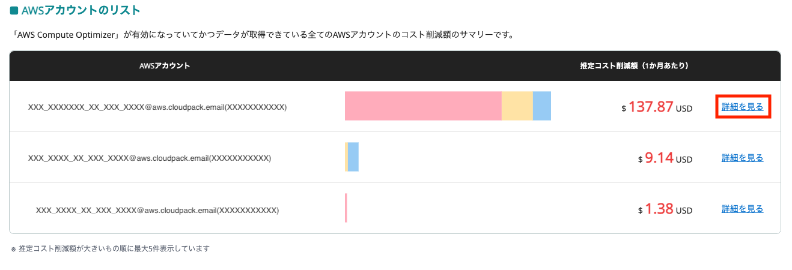
Task: Click the AWSアカウント column header
Action: (164, 66)
